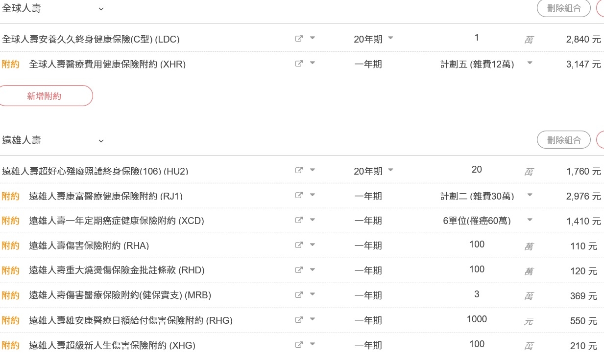Expand product menu arrow for LDC row

(x=313, y=38)
